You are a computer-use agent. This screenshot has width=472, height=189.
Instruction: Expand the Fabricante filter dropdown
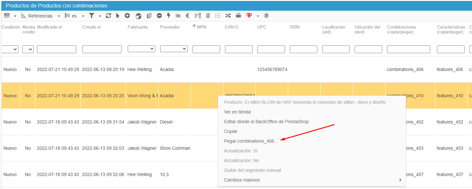tap(141, 49)
